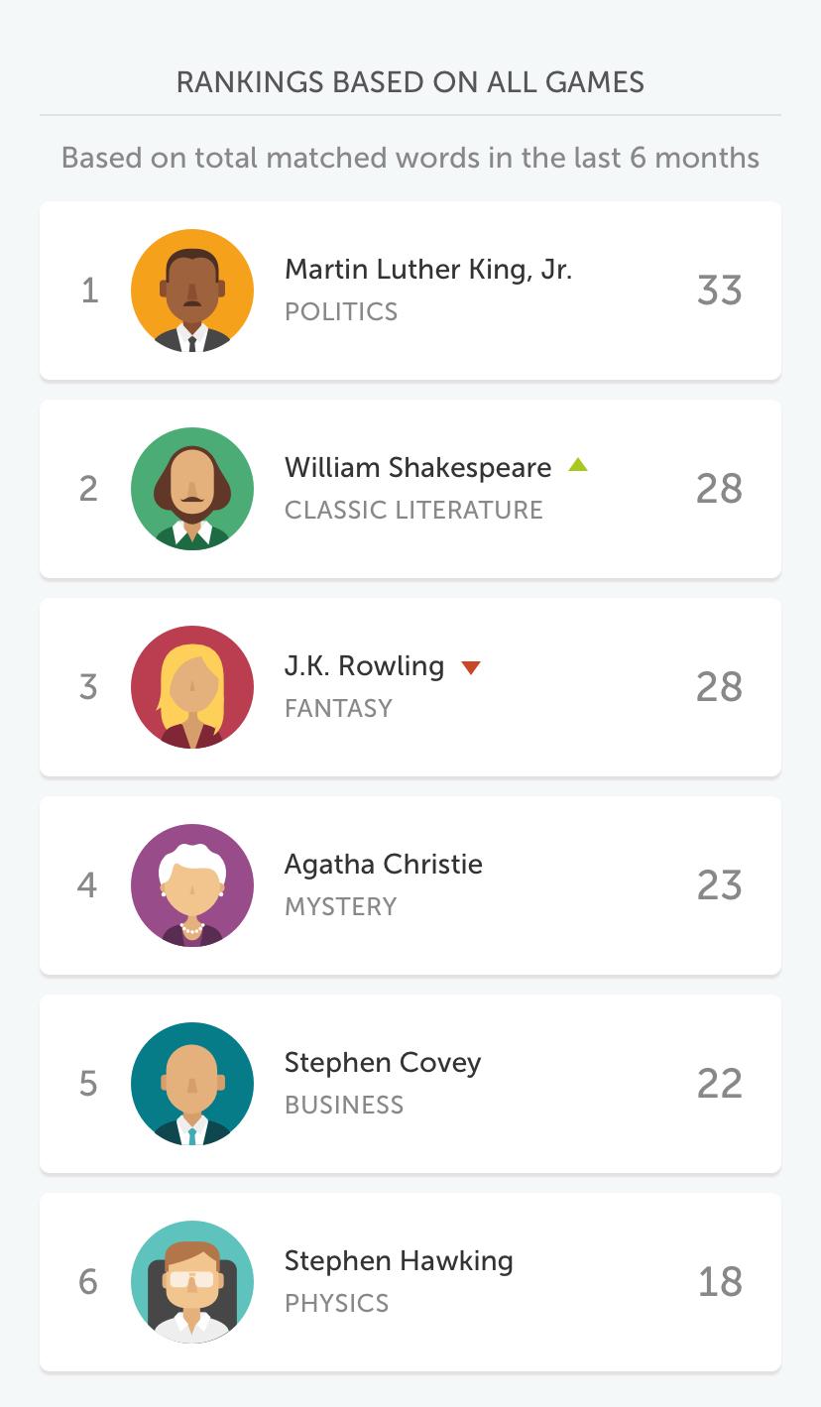Click score 33 on first ranking
Screen dimensions: 821x1407
pyautogui.click(x=720, y=291)
